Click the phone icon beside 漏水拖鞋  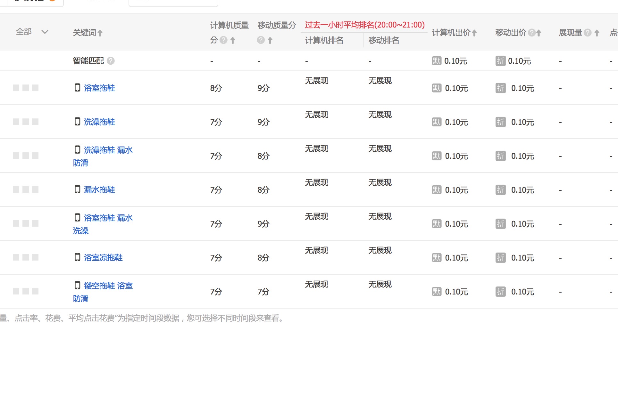pos(77,189)
